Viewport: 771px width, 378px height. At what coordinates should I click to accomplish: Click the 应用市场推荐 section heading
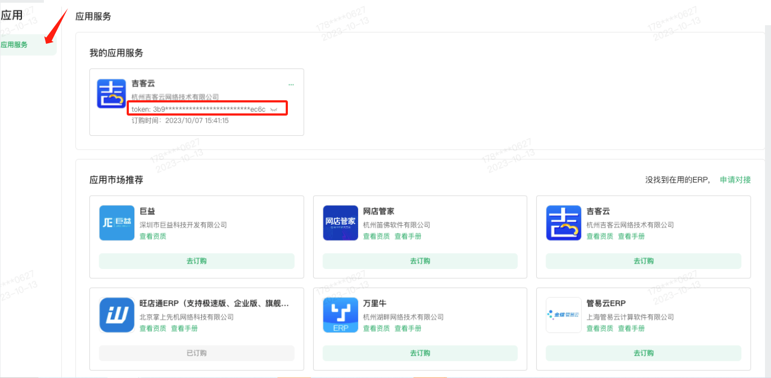pos(116,180)
